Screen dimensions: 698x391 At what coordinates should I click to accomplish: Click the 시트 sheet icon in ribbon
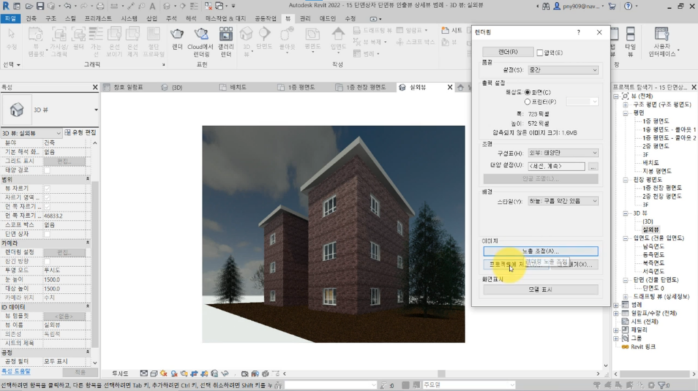point(445,30)
